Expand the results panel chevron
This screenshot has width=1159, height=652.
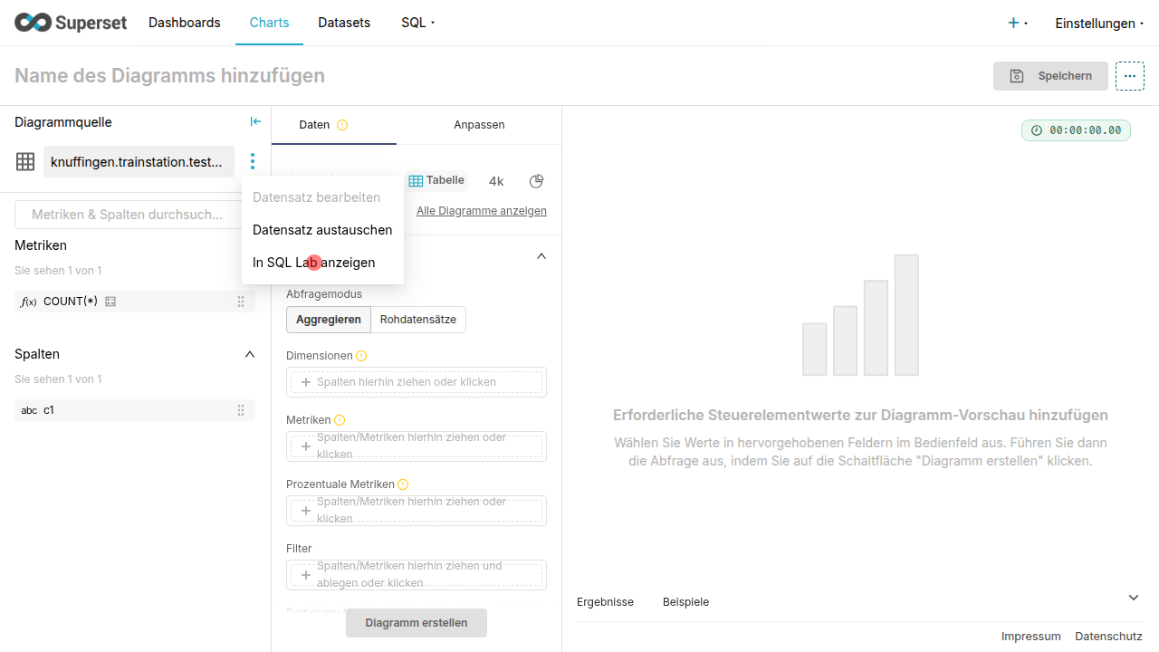(1133, 598)
